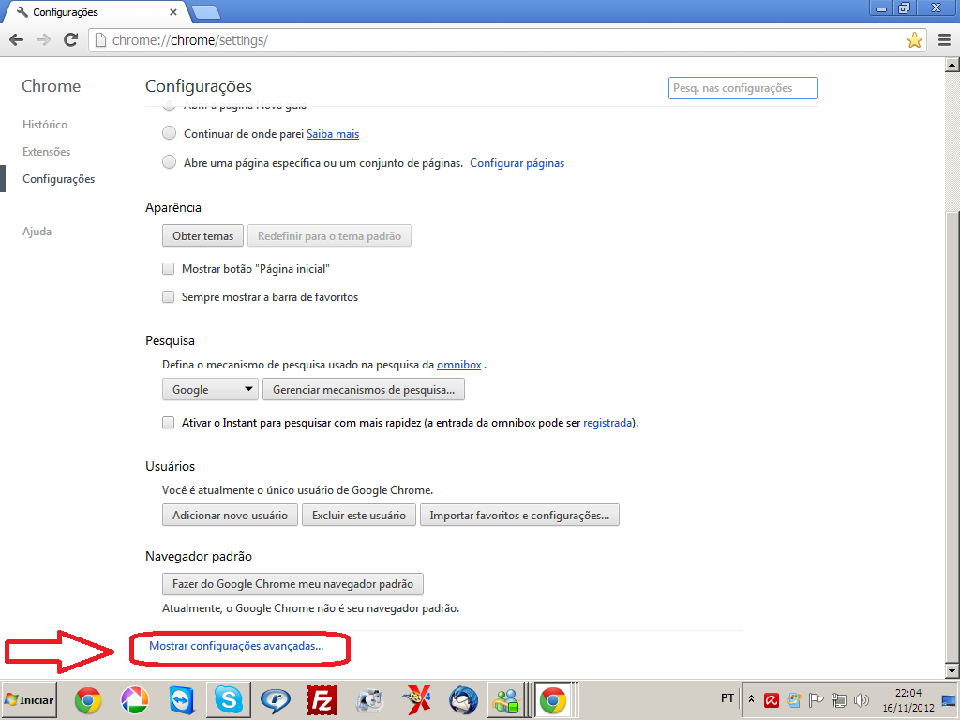The height and width of the screenshot is (720, 960).
Task: Click Excluir este usuário
Action: click(x=359, y=515)
